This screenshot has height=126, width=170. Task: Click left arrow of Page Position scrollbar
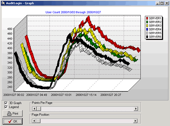click(34, 121)
